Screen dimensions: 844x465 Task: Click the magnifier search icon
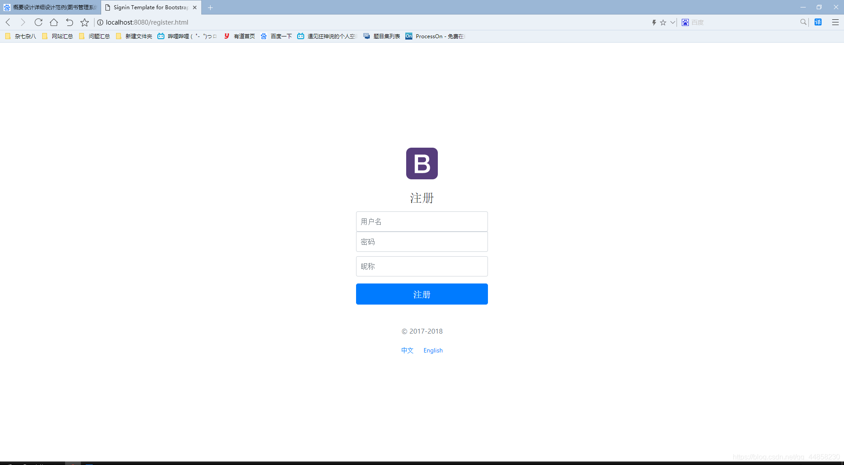[804, 22]
